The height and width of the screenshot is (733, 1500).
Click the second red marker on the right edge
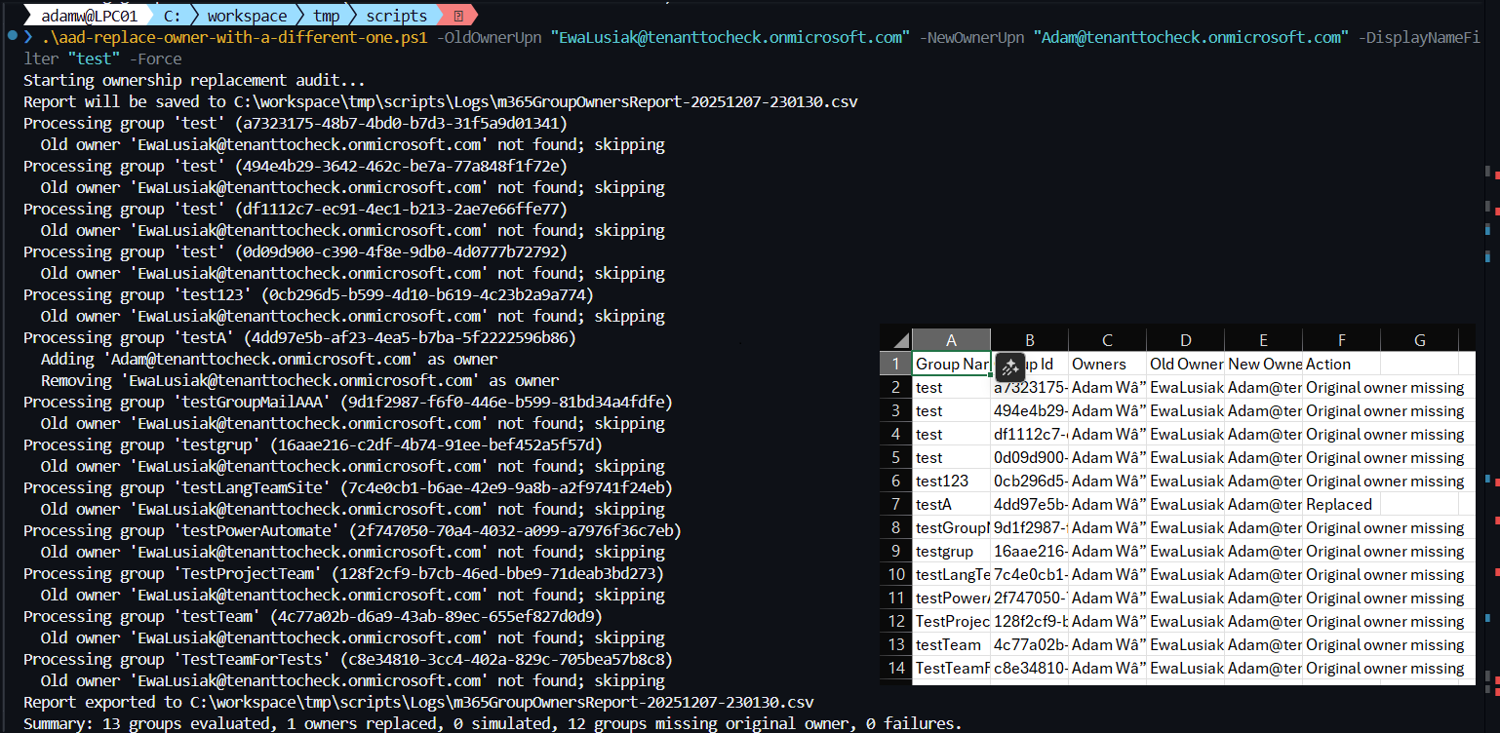1495,212
